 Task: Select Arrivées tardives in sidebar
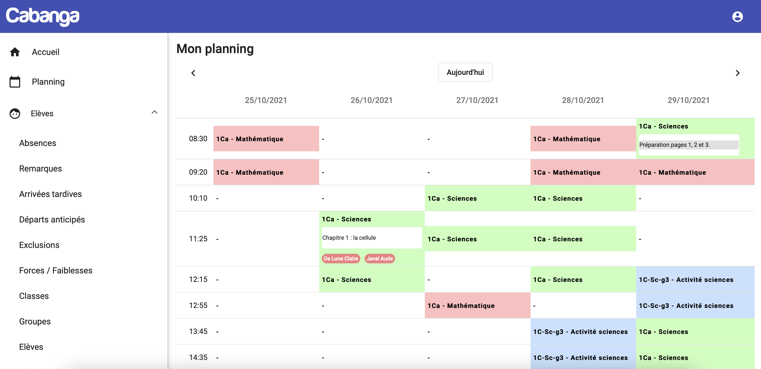(x=50, y=194)
